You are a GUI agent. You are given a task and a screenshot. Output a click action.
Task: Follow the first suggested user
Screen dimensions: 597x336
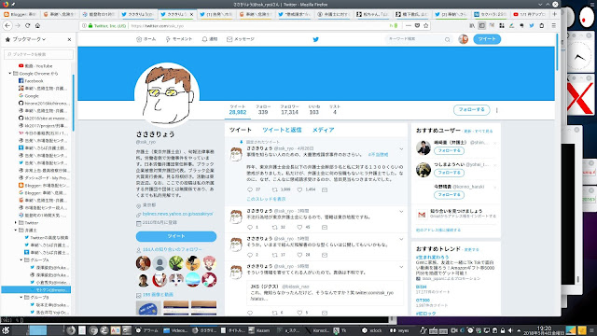449,150
